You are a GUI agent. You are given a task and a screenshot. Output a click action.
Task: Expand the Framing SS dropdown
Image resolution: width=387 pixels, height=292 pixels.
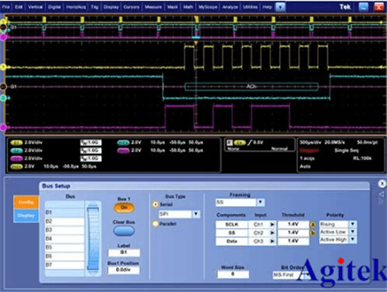tap(260, 202)
